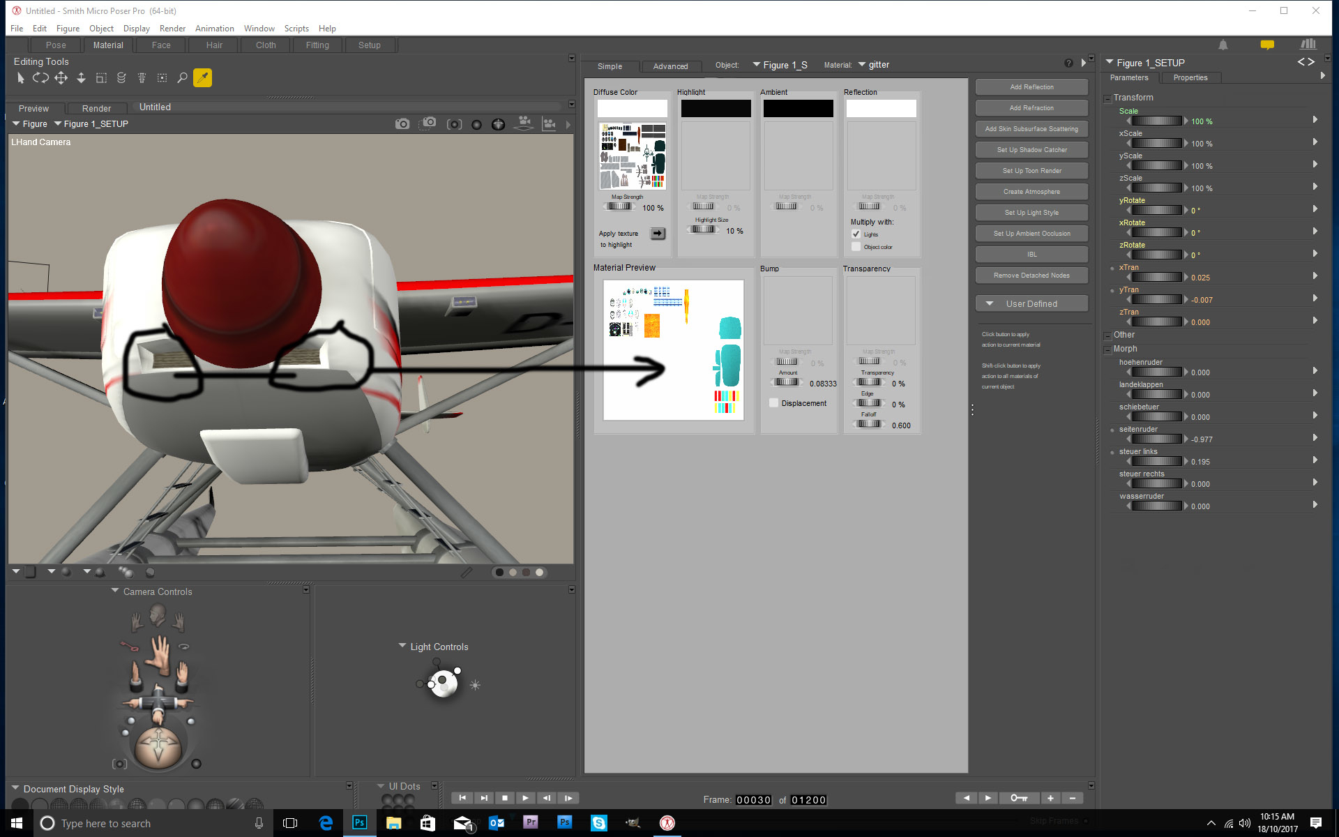Click the render camera icon above viewport
This screenshot has height=837, width=1339.
(402, 124)
